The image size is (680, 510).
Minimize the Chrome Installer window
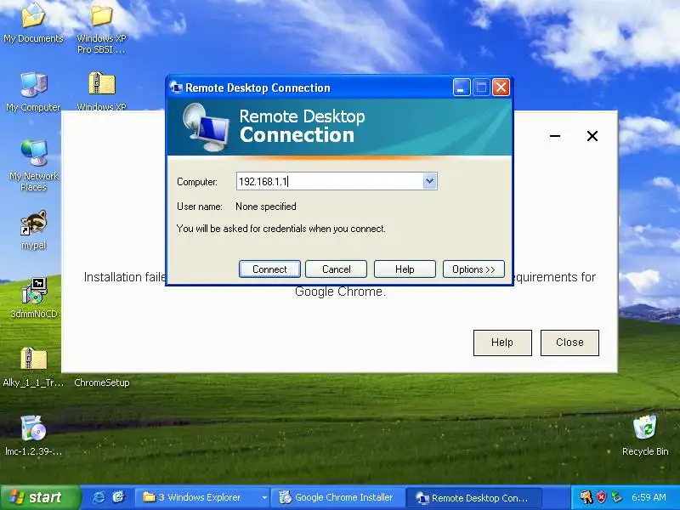pos(555,136)
